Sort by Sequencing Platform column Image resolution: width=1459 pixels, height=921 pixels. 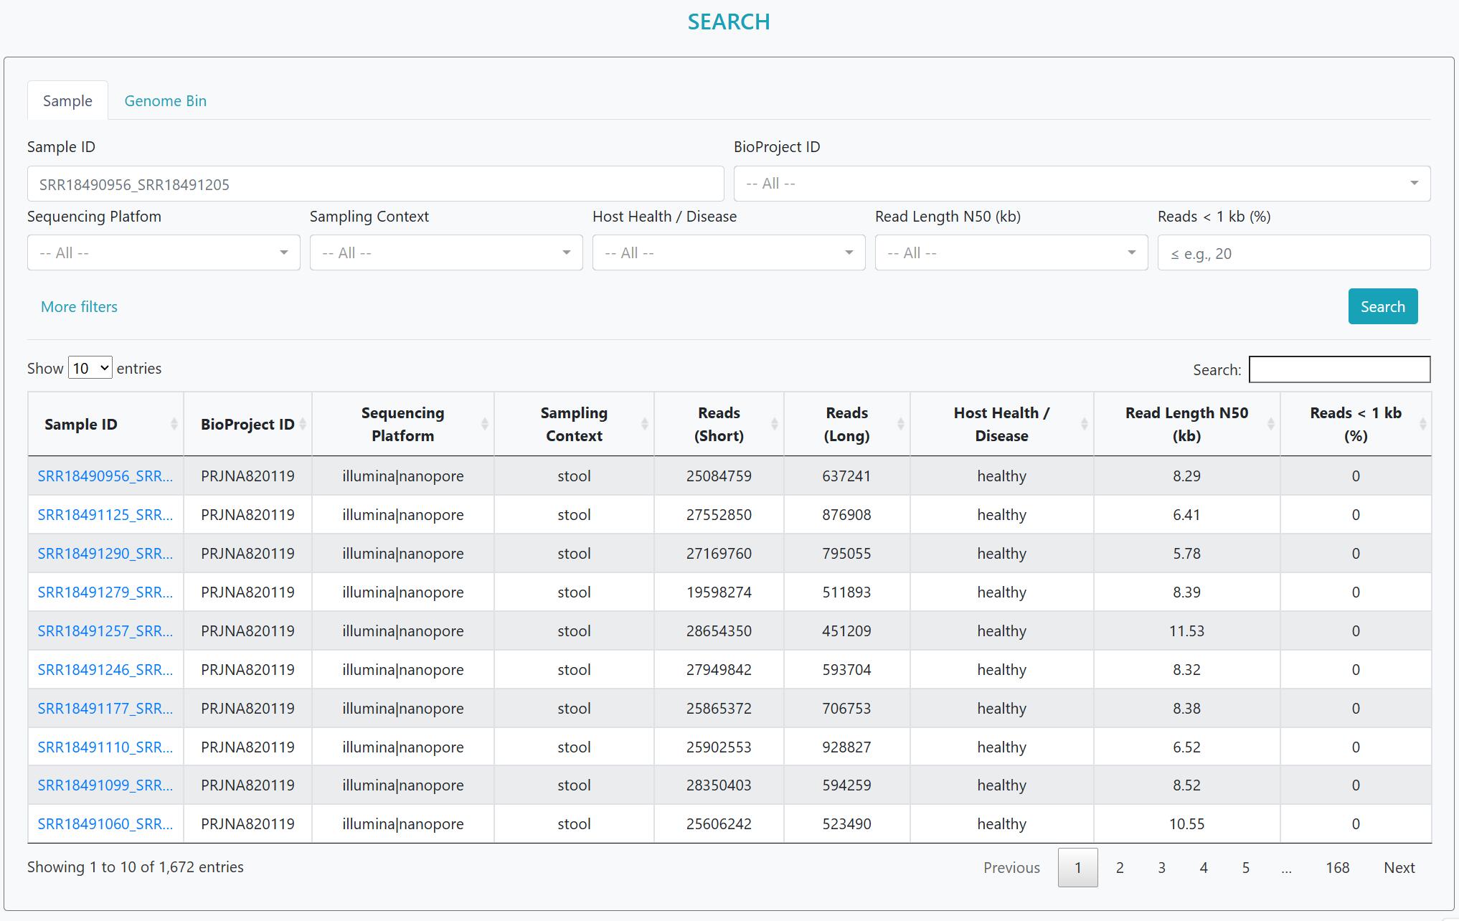pos(402,424)
